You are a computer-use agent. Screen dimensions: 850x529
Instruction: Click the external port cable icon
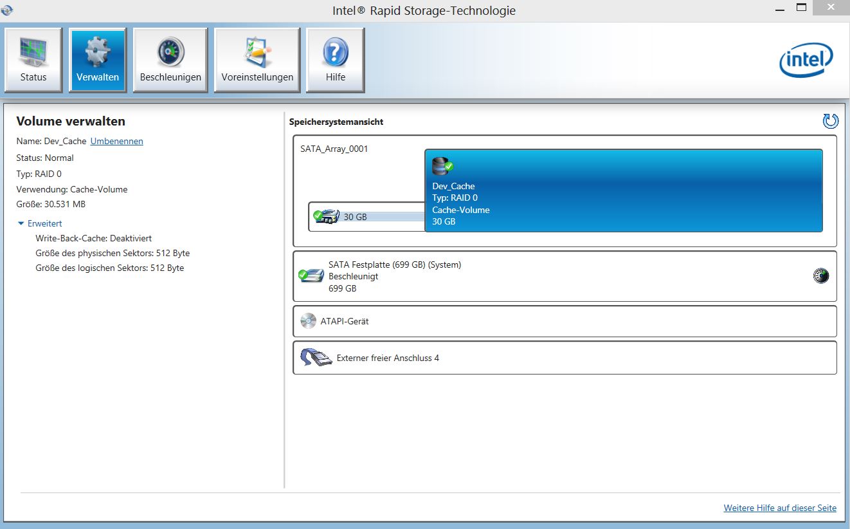316,358
